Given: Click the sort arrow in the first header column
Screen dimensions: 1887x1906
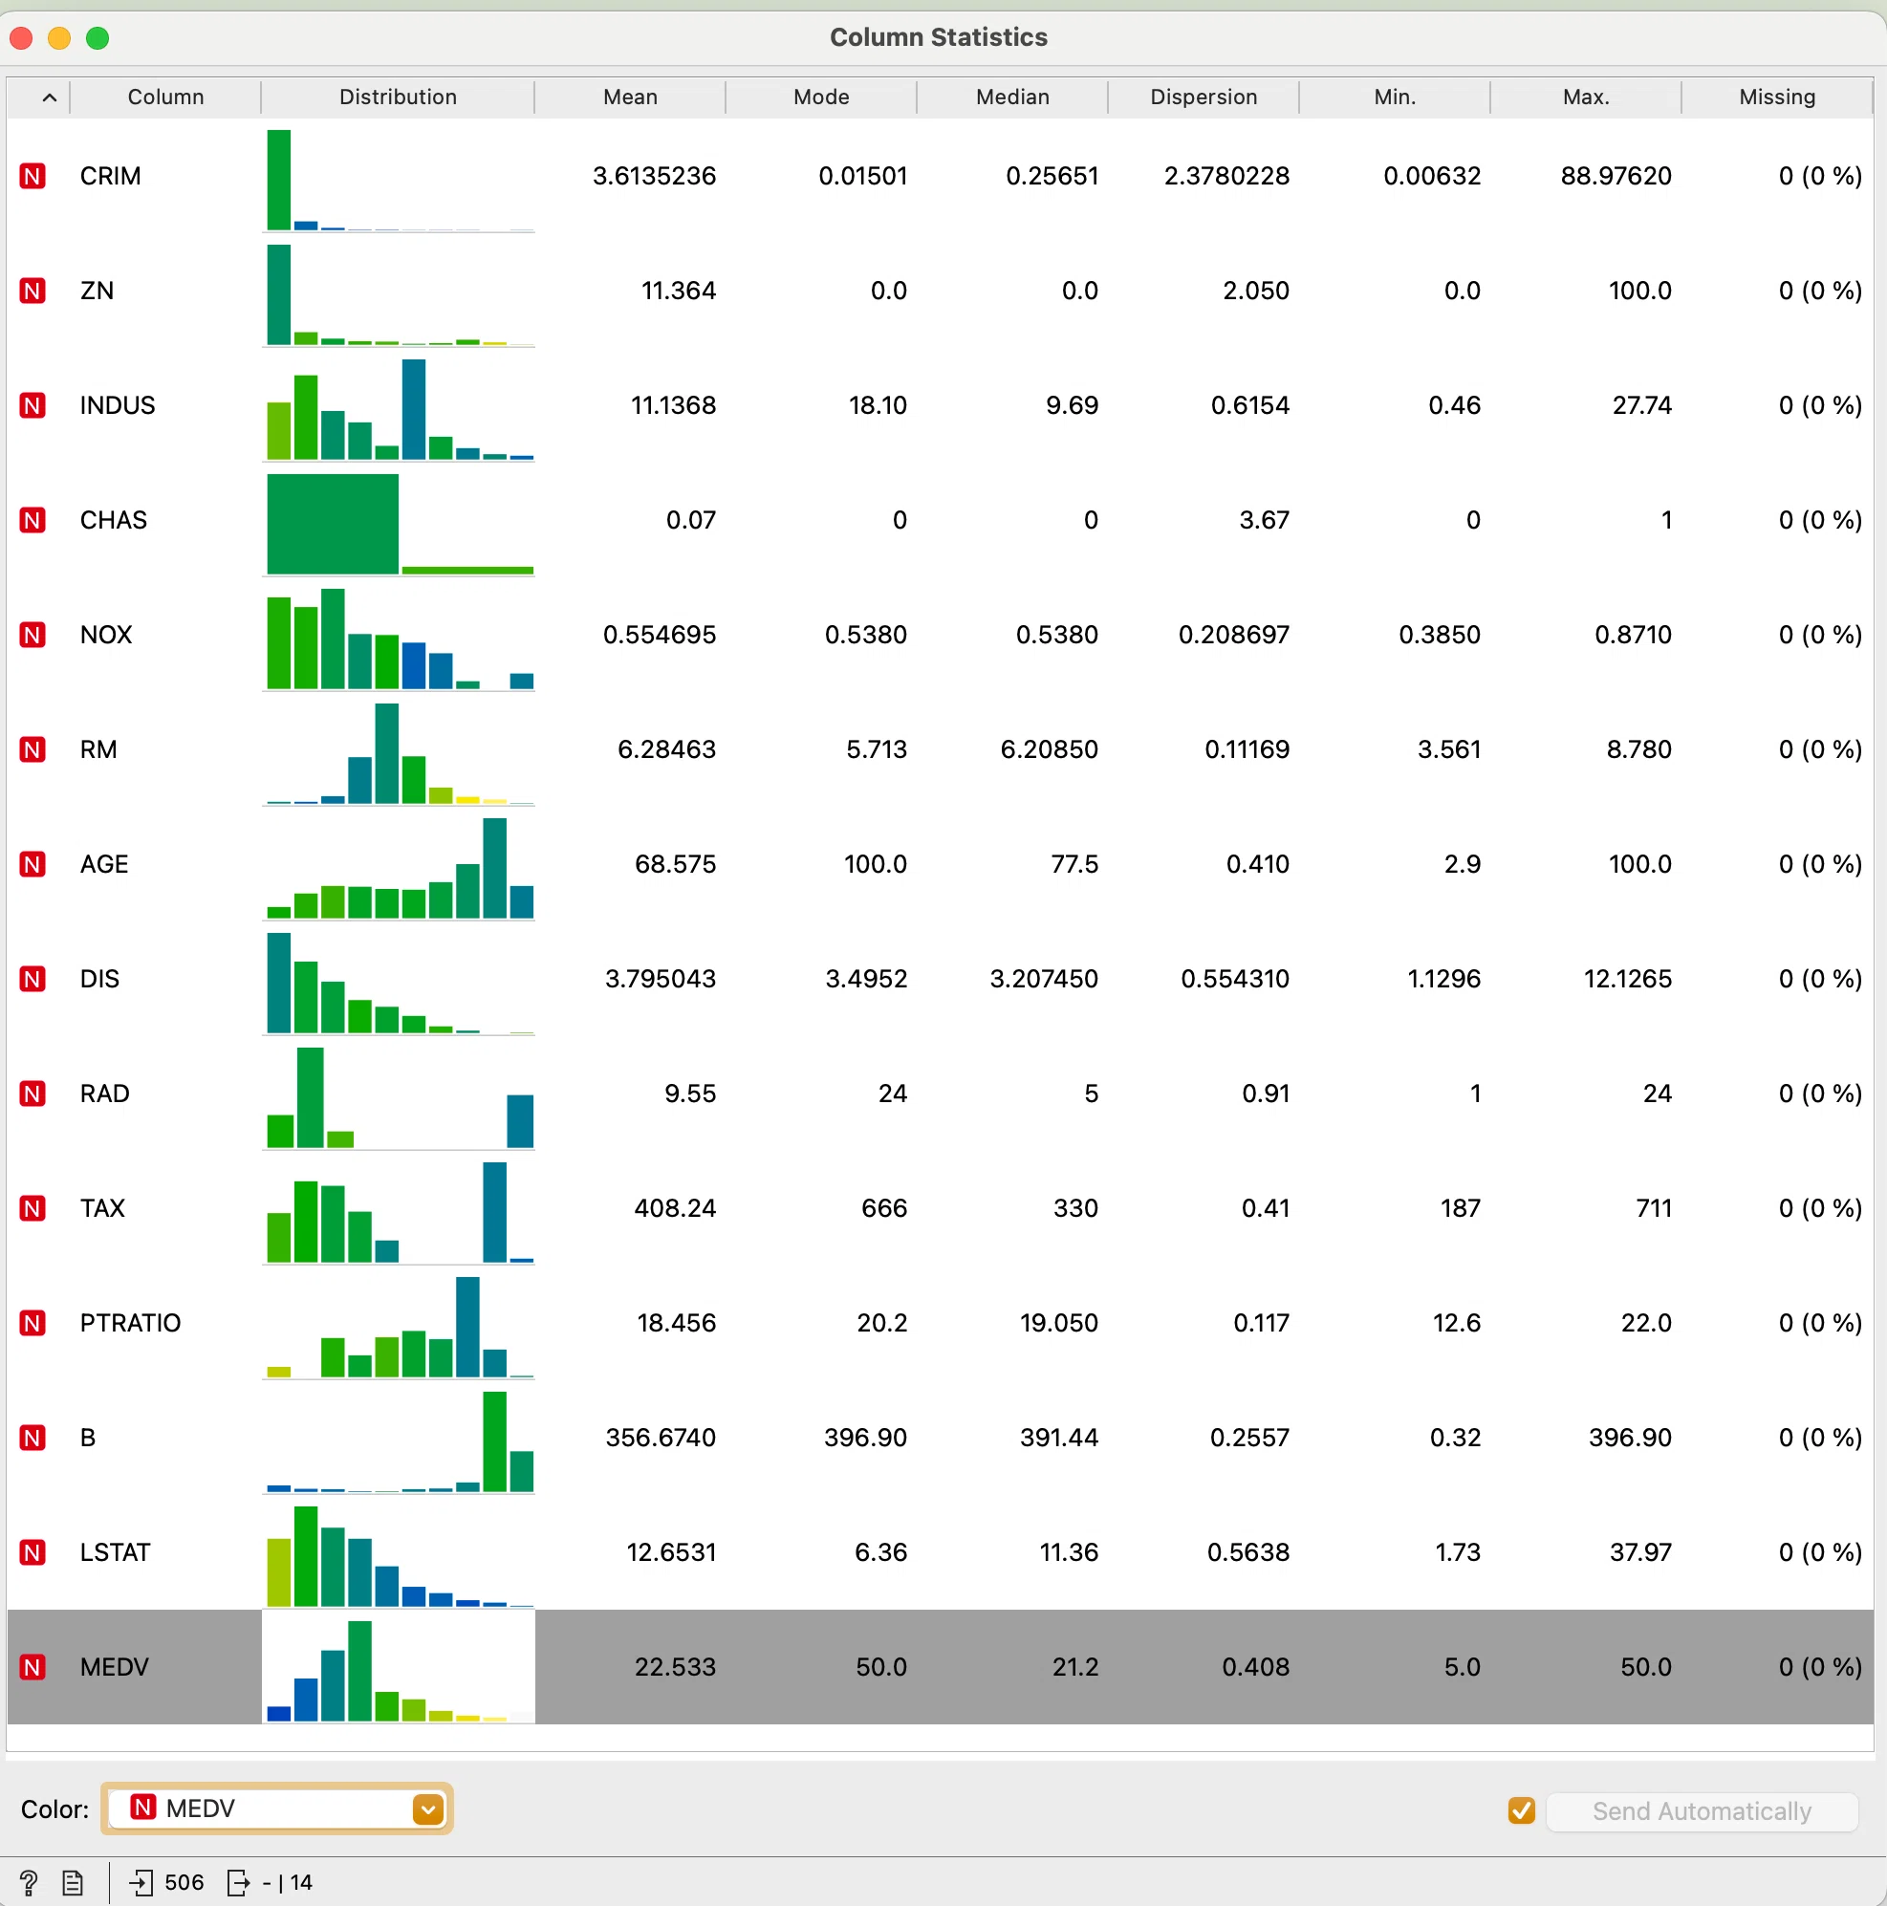Looking at the screenshot, I should click(x=50, y=97).
